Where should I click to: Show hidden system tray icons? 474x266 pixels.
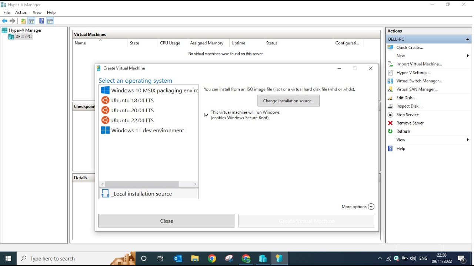pos(380,259)
